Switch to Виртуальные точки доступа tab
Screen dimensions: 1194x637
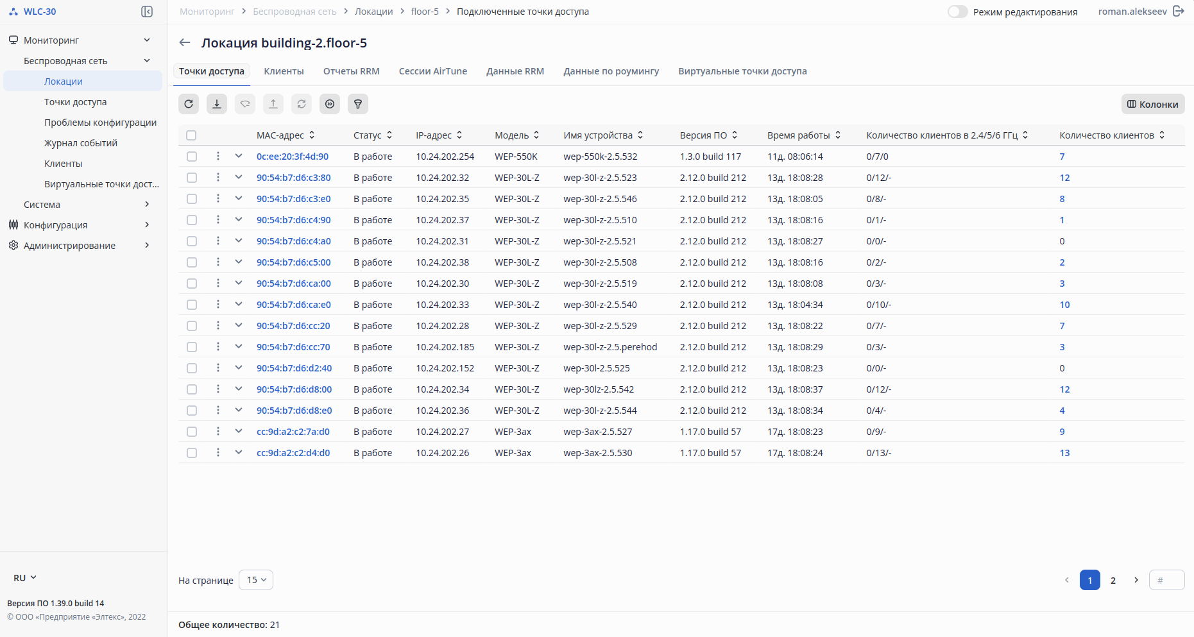pyautogui.click(x=743, y=71)
